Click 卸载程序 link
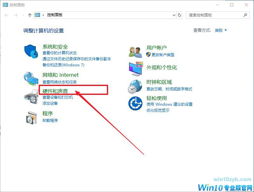This screenshot has height=192, width=254. 50,121
